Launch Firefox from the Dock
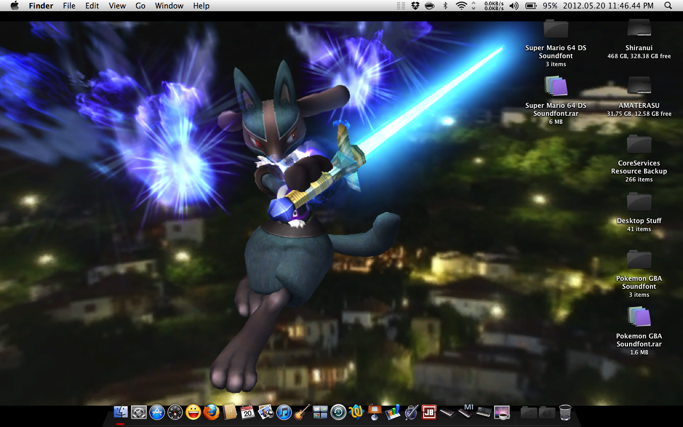Screen dimensions: 683x427 (211, 412)
